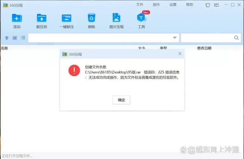
Task: Open the feedback message icon in the title bar
Action: [216, 5]
